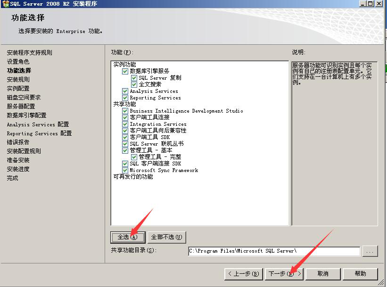Uncheck the 数据库引擎服务 checkbox
The image size is (387, 287).
click(125, 71)
